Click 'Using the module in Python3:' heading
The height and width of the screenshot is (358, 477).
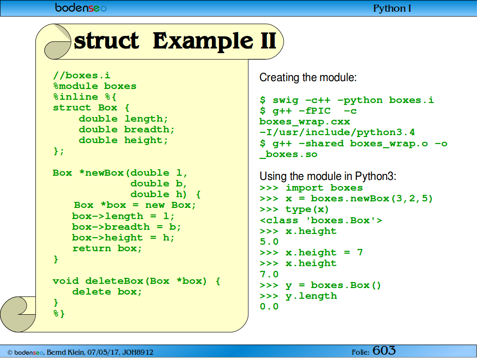click(x=328, y=176)
